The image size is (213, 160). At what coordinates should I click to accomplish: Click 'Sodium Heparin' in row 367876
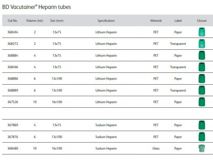pyautogui.click(x=106, y=137)
